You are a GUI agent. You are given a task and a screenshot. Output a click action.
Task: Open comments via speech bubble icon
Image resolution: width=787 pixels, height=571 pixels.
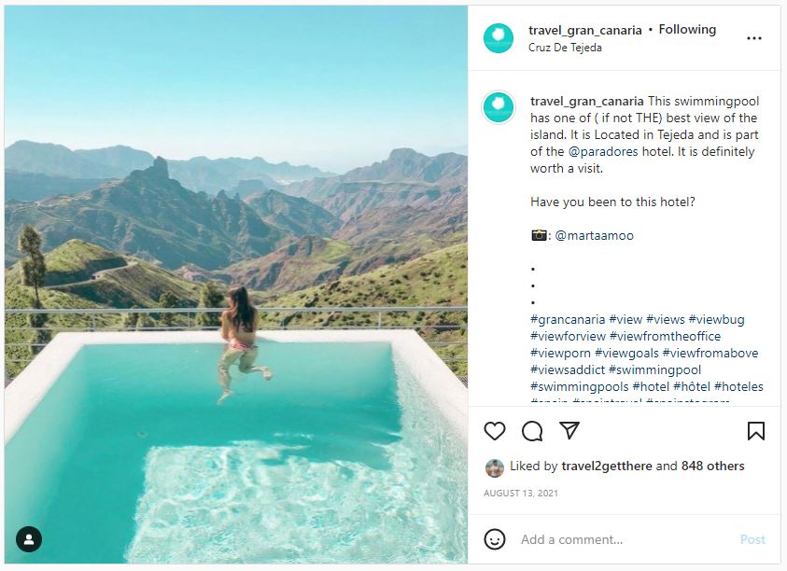pyautogui.click(x=532, y=430)
